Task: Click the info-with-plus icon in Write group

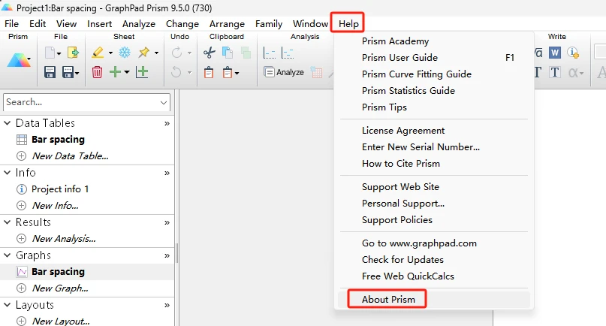Action: (x=573, y=53)
